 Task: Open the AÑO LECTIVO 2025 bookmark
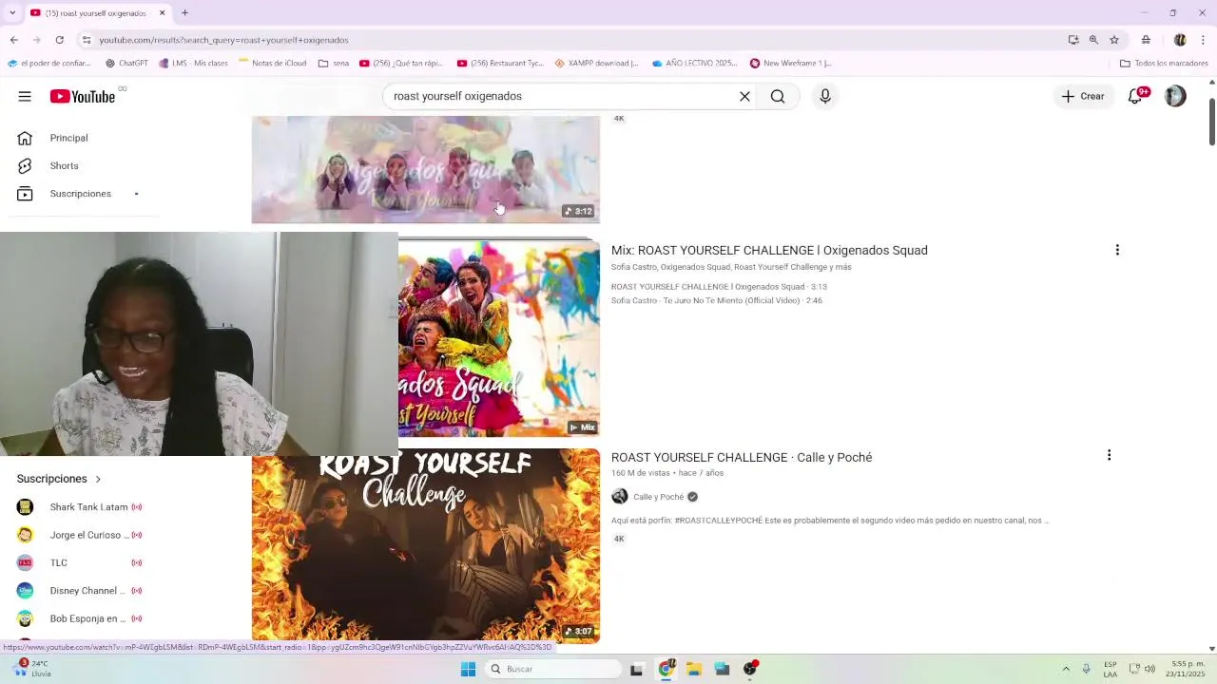click(x=695, y=64)
